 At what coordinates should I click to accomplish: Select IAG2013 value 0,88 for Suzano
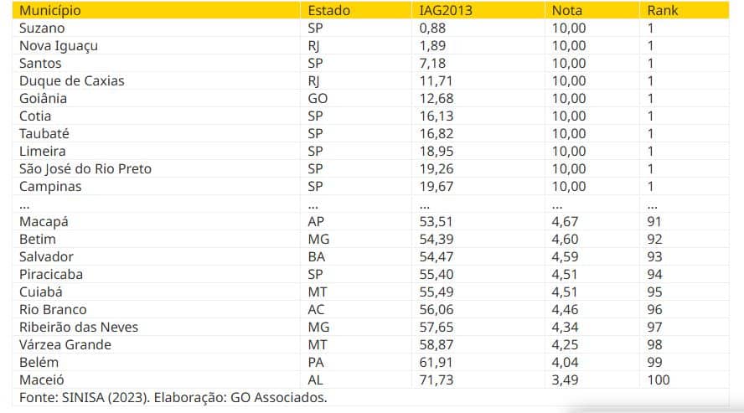(432, 28)
